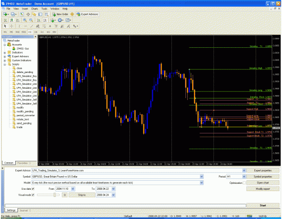Click the Zoom In magnifier
This screenshot has height=219, width=282.
click(x=25, y=20)
